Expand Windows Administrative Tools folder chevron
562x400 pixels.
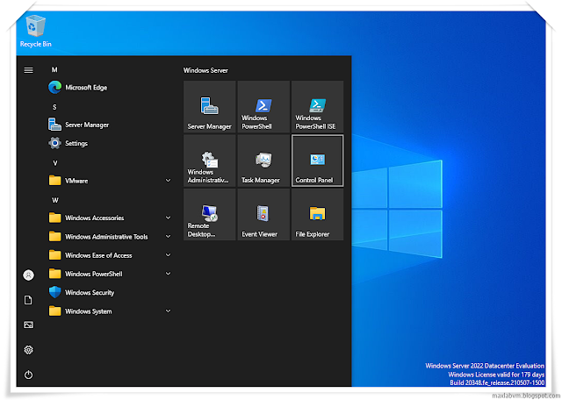tap(168, 236)
